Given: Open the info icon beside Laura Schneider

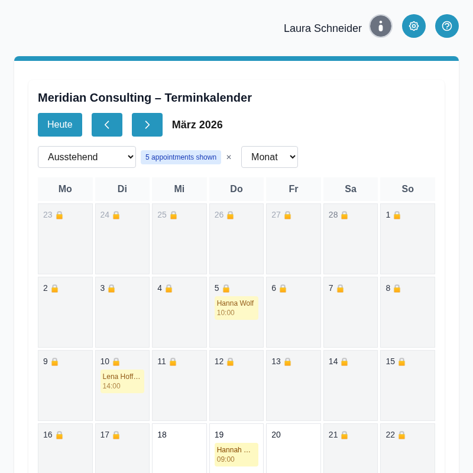Looking at the screenshot, I should [381, 26].
